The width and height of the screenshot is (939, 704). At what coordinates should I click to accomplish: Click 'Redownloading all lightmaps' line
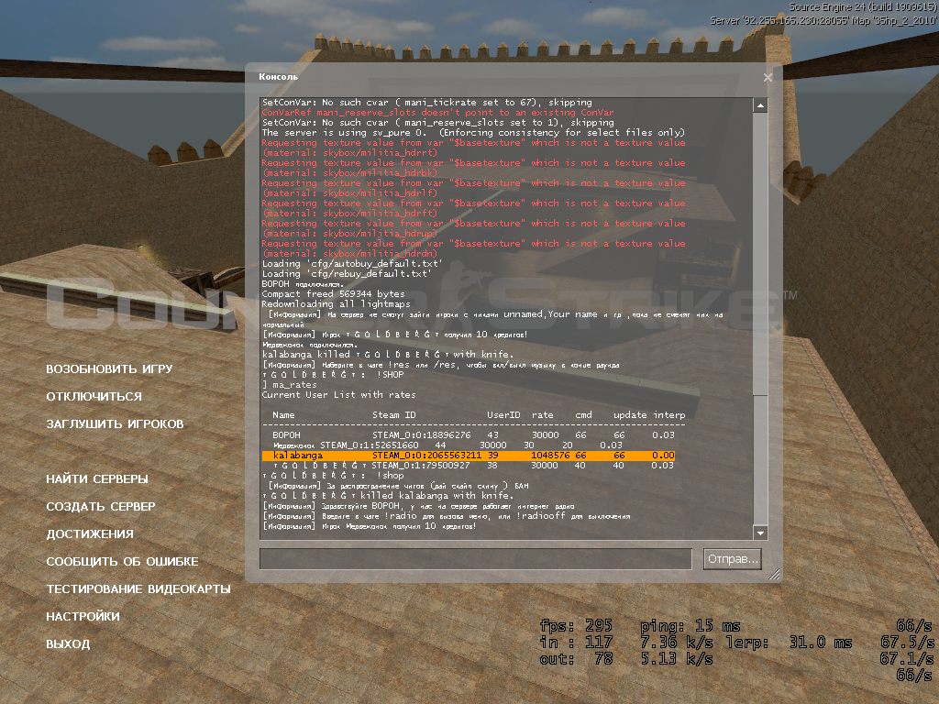336,304
